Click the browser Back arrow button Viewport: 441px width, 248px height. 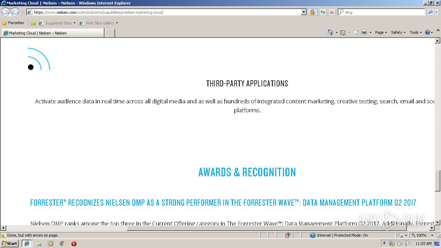pyautogui.click(x=5, y=12)
